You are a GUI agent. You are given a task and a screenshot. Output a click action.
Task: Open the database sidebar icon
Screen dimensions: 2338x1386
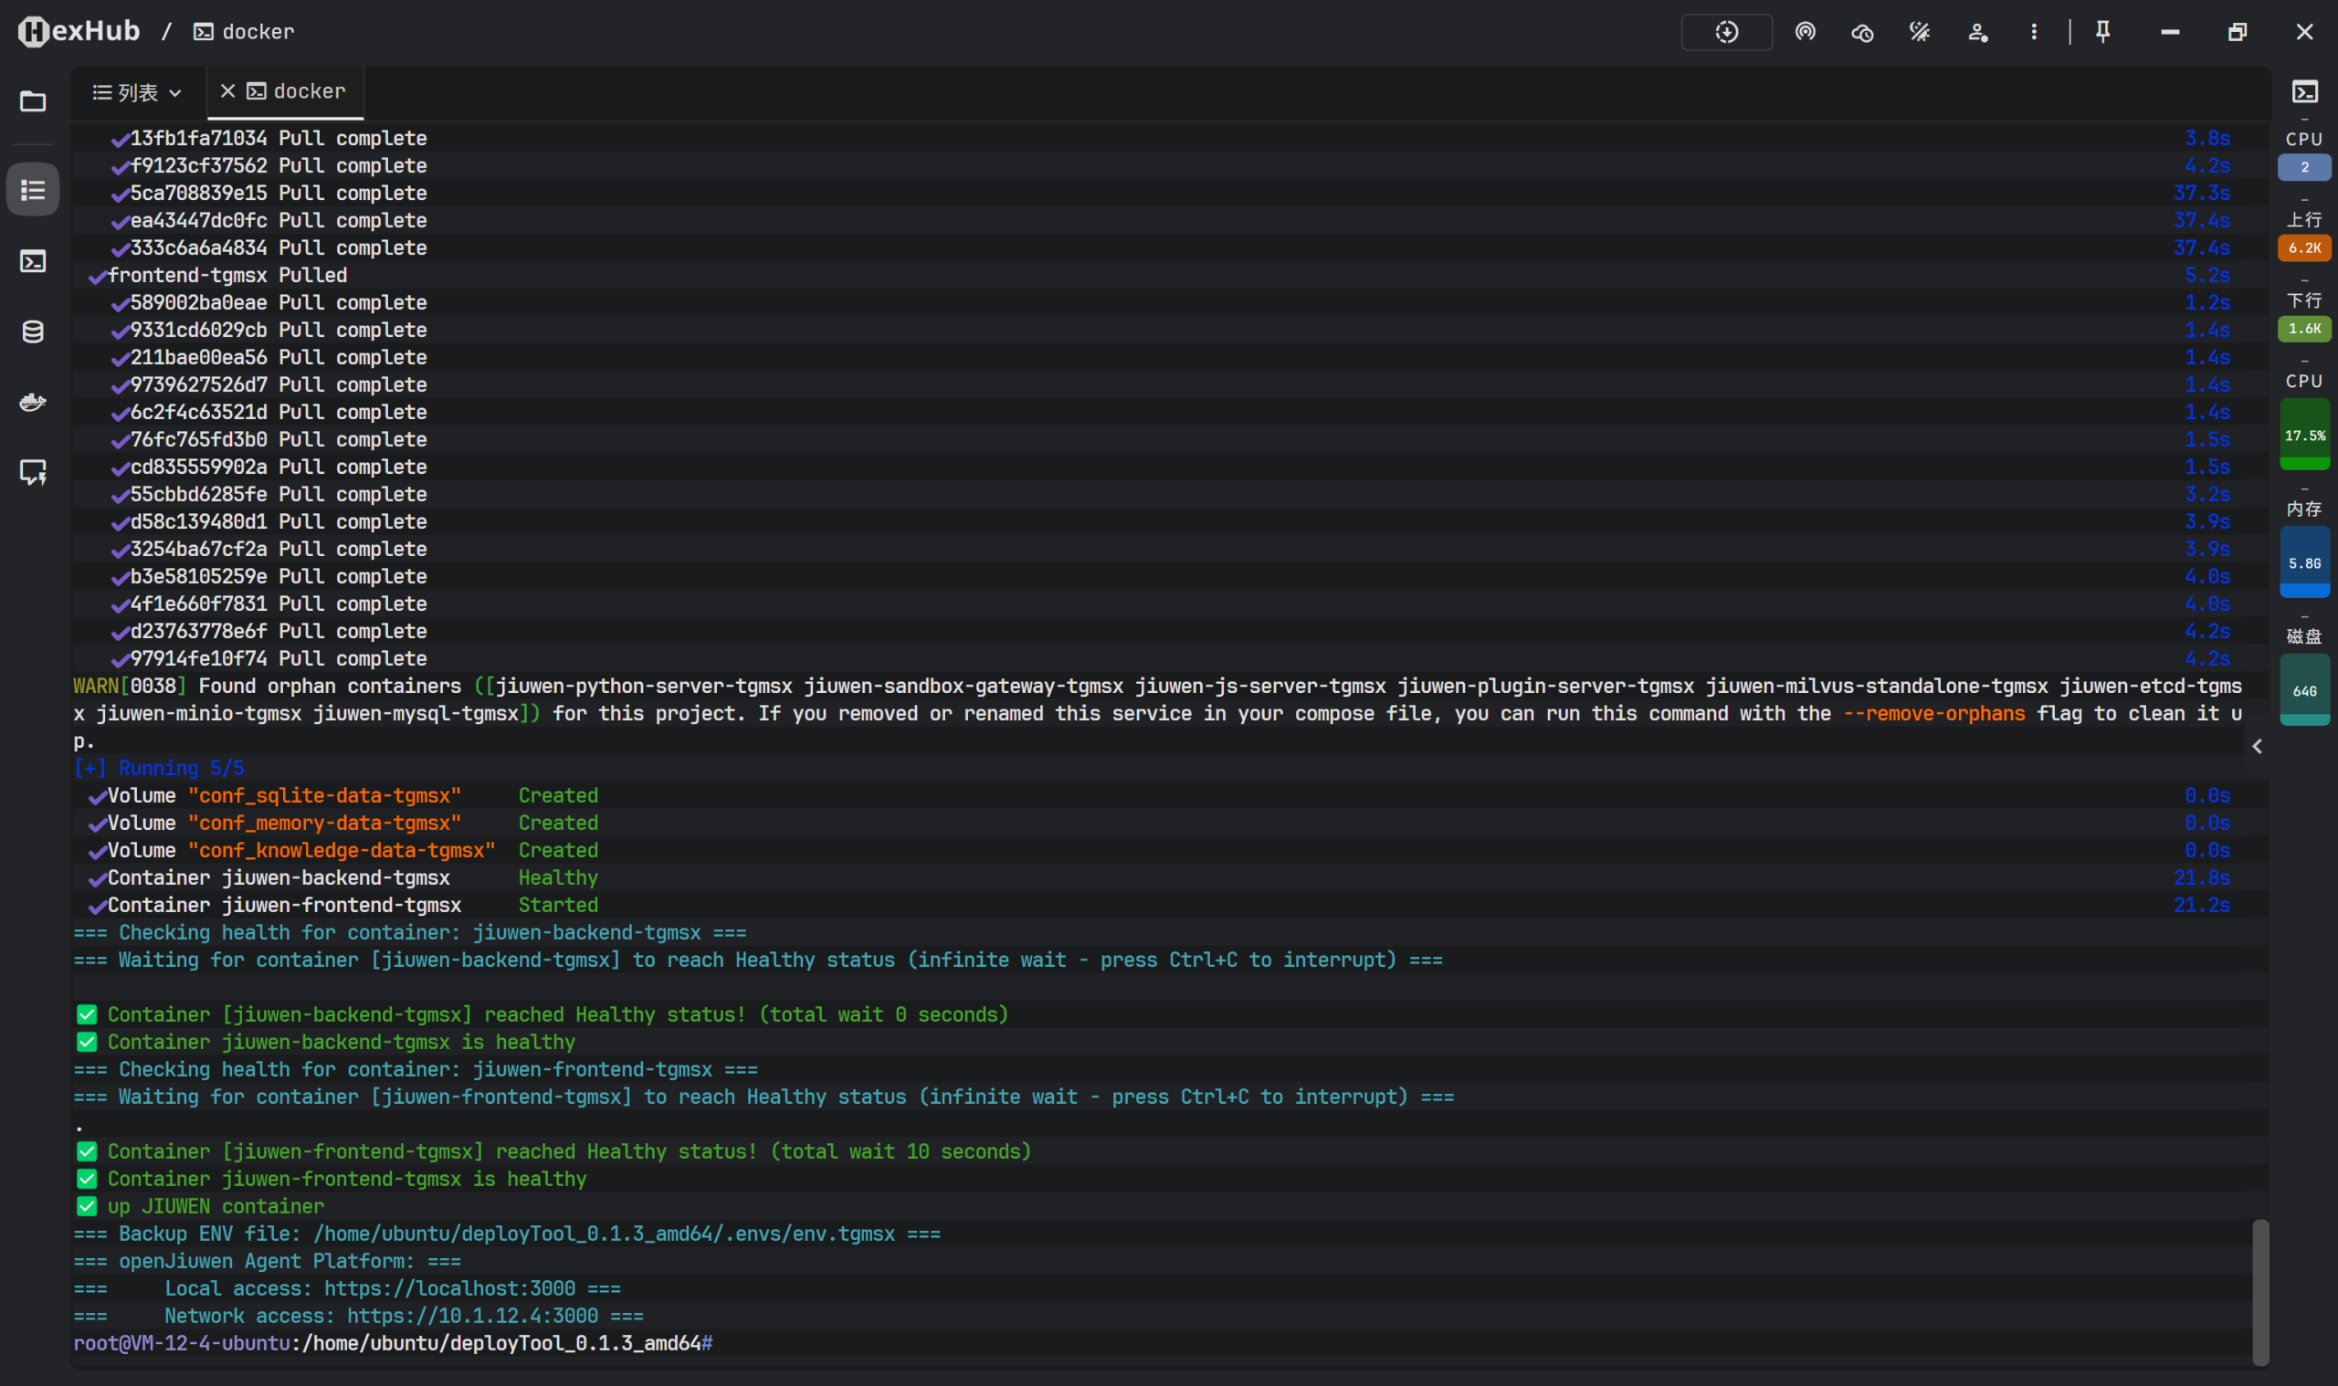33,331
